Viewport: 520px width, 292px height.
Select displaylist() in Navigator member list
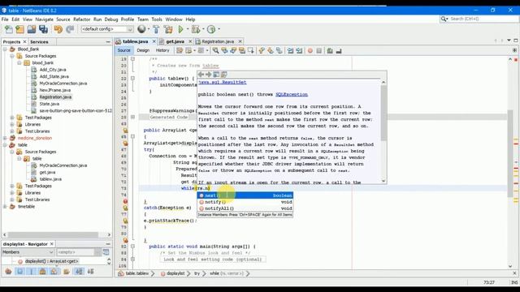51,261
